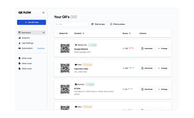Click the New QR Code button
The height and width of the screenshot is (118, 194).
pos(32,22)
